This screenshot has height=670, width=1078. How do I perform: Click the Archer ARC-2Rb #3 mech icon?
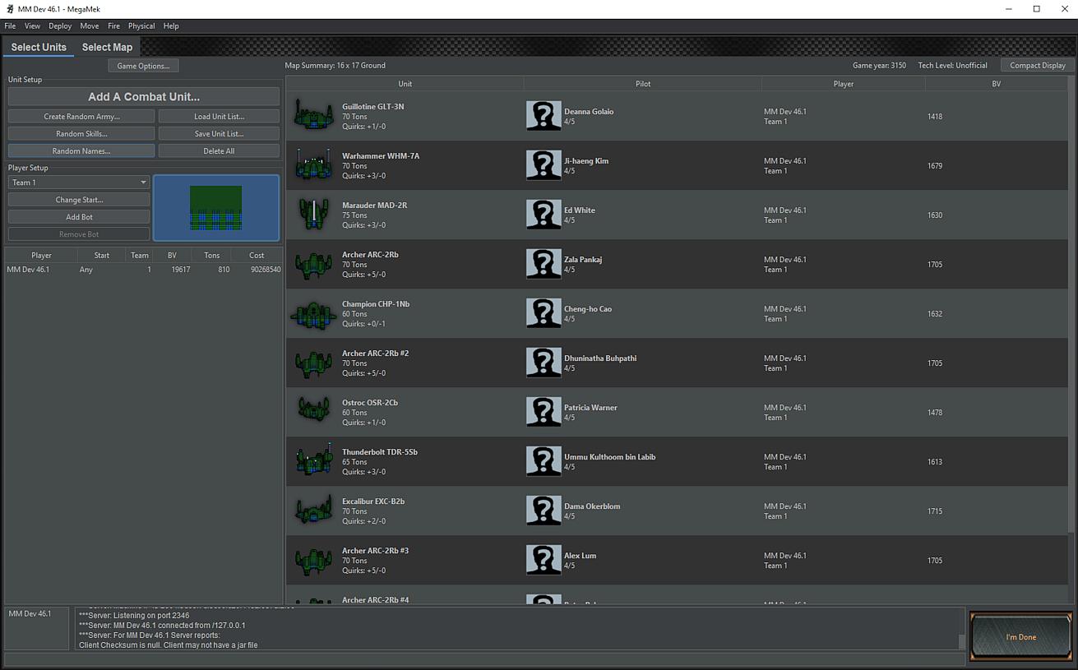[x=313, y=560]
